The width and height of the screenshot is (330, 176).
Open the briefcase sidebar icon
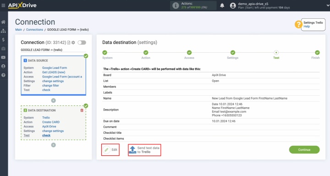(x=3, y=49)
